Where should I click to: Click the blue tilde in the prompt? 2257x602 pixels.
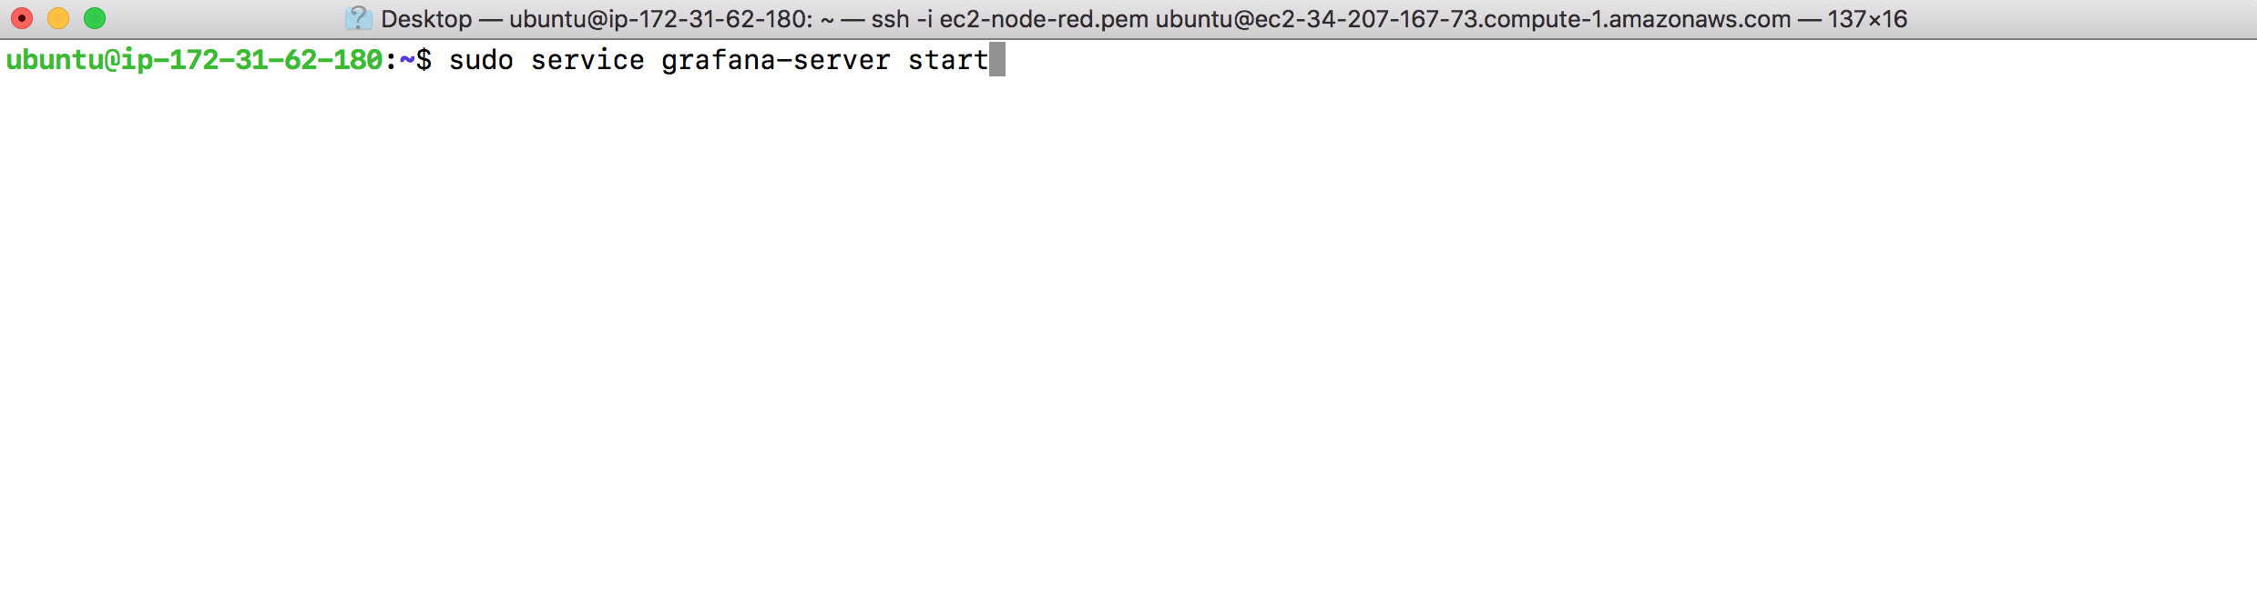407,60
